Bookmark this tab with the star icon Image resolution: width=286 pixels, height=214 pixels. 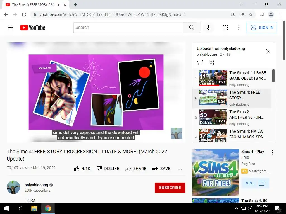tap(251, 14)
